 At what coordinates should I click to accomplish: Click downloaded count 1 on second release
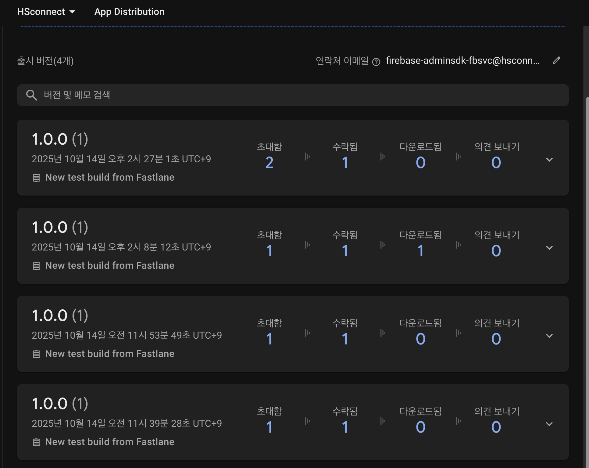point(420,251)
